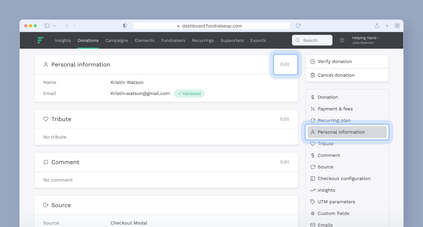Edit the Personal information section
The image size is (423, 227).
coord(285,64)
